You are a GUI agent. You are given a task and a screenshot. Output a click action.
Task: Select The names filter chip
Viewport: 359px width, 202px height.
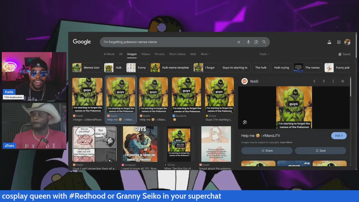[x=308, y=68]
